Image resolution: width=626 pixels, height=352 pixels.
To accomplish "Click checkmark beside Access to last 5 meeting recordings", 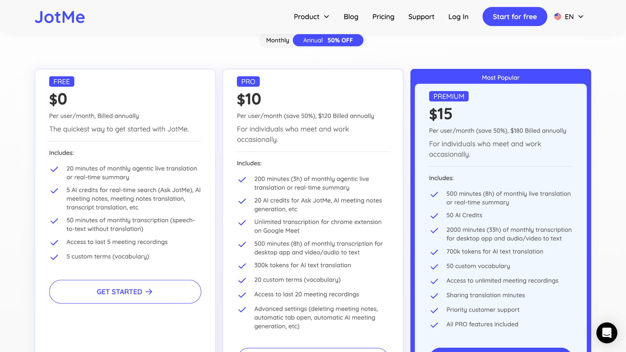I will (54, 243).
